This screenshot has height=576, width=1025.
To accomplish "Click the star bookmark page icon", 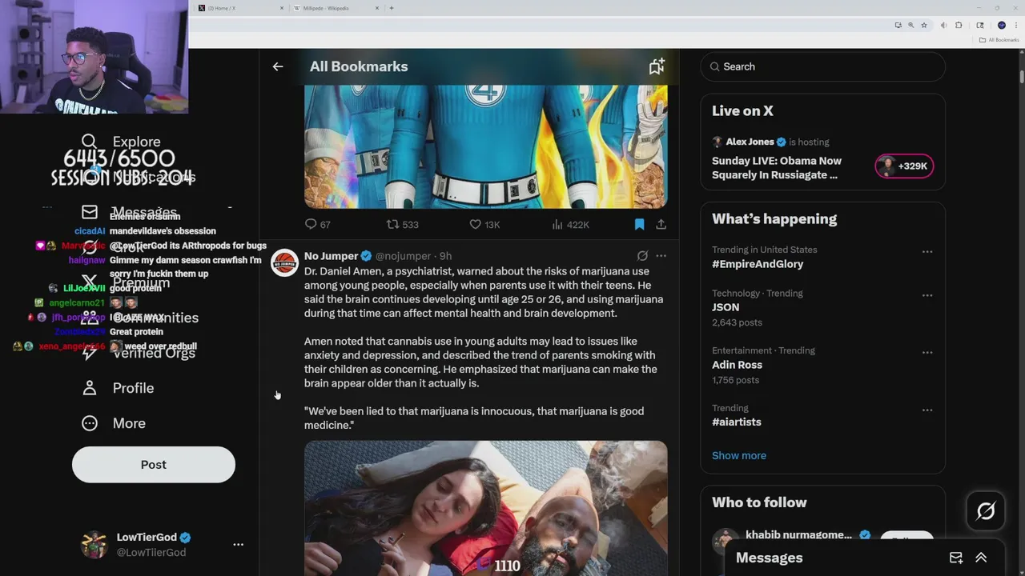I will (x=924, y=26).
